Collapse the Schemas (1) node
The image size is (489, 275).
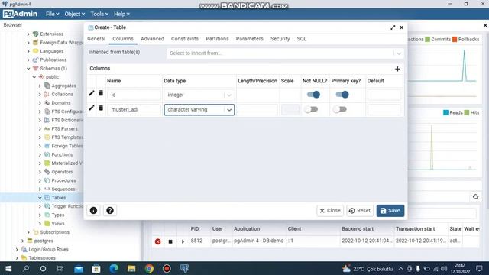tap(28, 68)
